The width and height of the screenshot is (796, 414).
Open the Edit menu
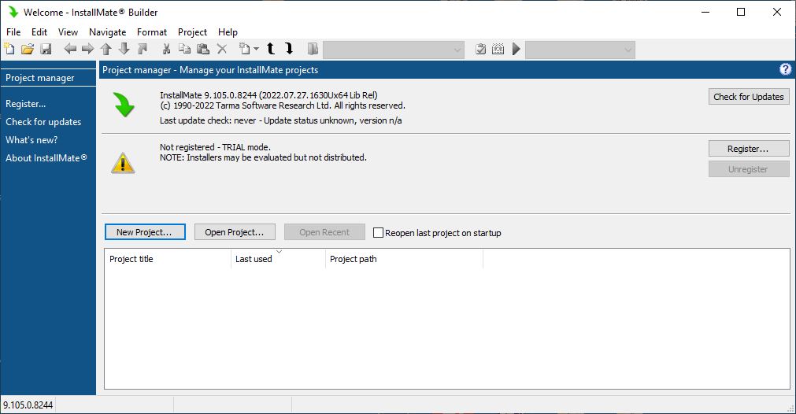(x=39, y=32)
